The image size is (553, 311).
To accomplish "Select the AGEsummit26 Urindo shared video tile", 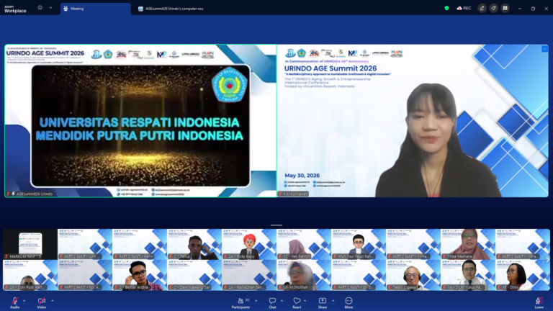I will pyautogui.click(x=140, y=121).
